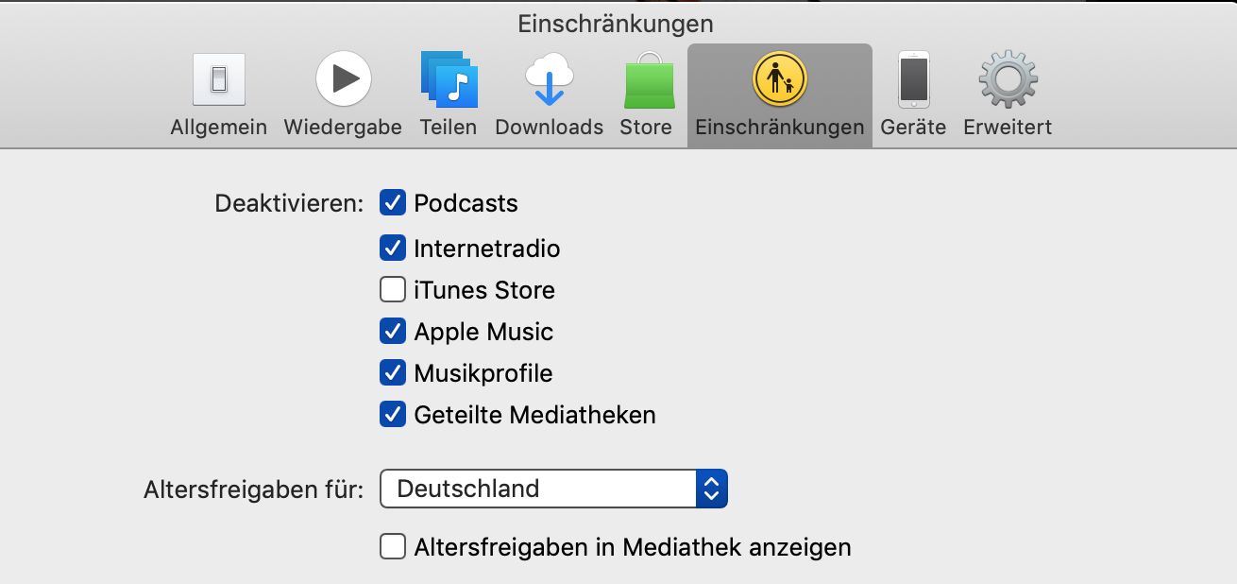The width and height of the screenshot is (1237, 584).
Task: Toggle the Apple Music checkbox
Action: (x=393, y=331)
